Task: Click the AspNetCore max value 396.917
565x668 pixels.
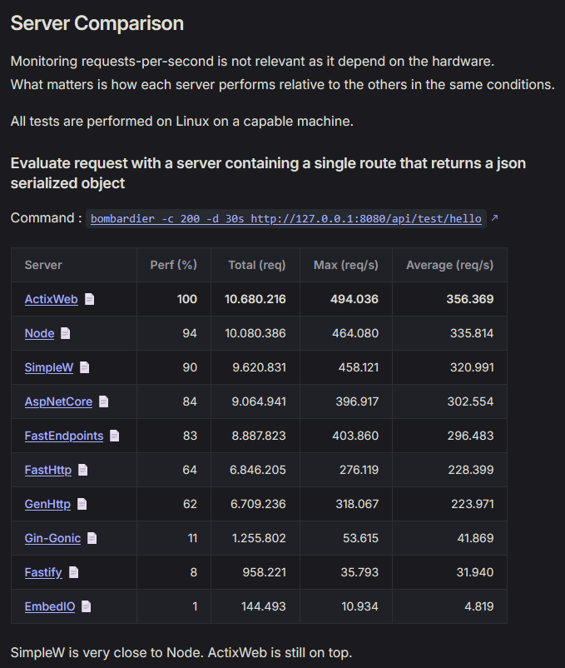Action: click(357, 401)
